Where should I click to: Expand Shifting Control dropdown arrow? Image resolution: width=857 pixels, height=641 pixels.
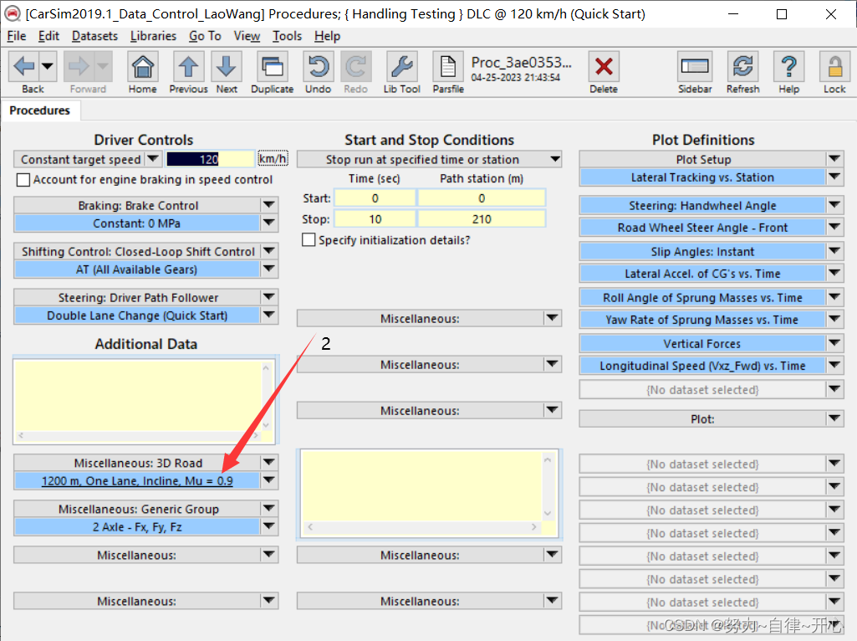(x=269, y=251)
